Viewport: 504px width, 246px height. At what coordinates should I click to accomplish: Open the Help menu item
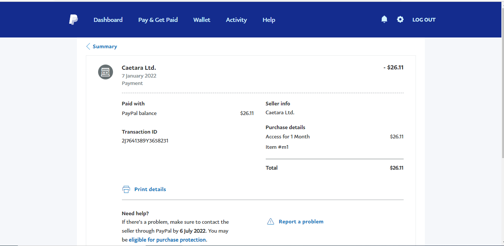pos(269,20)
